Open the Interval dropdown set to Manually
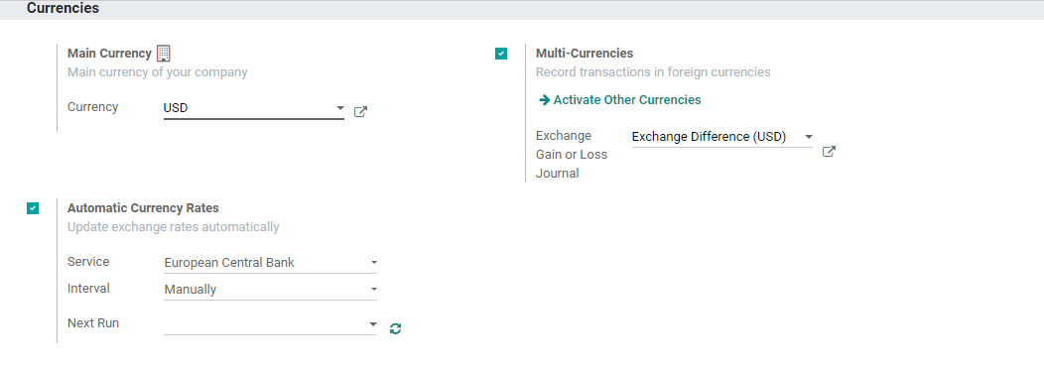 tap(270, 289)
